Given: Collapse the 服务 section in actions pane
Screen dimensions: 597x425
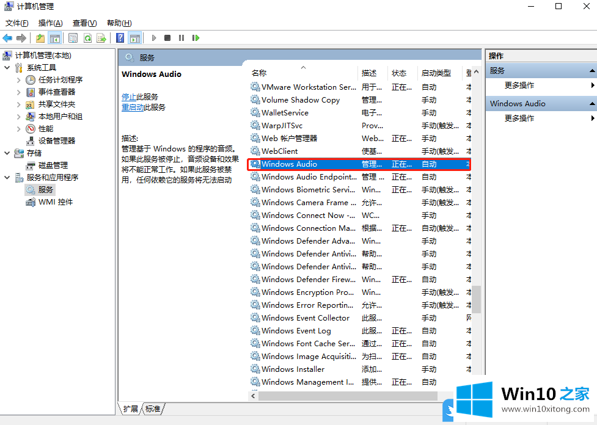Looking at the screenshot, I should (x=592, y=71).
